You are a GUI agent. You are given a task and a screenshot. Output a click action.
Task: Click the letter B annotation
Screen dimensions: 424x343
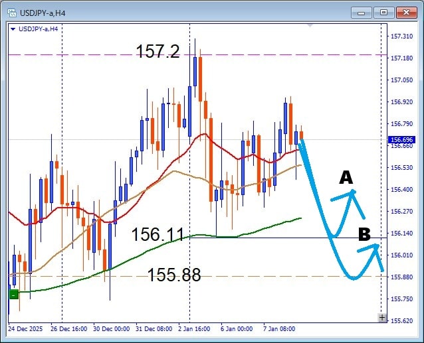(364, 234)
